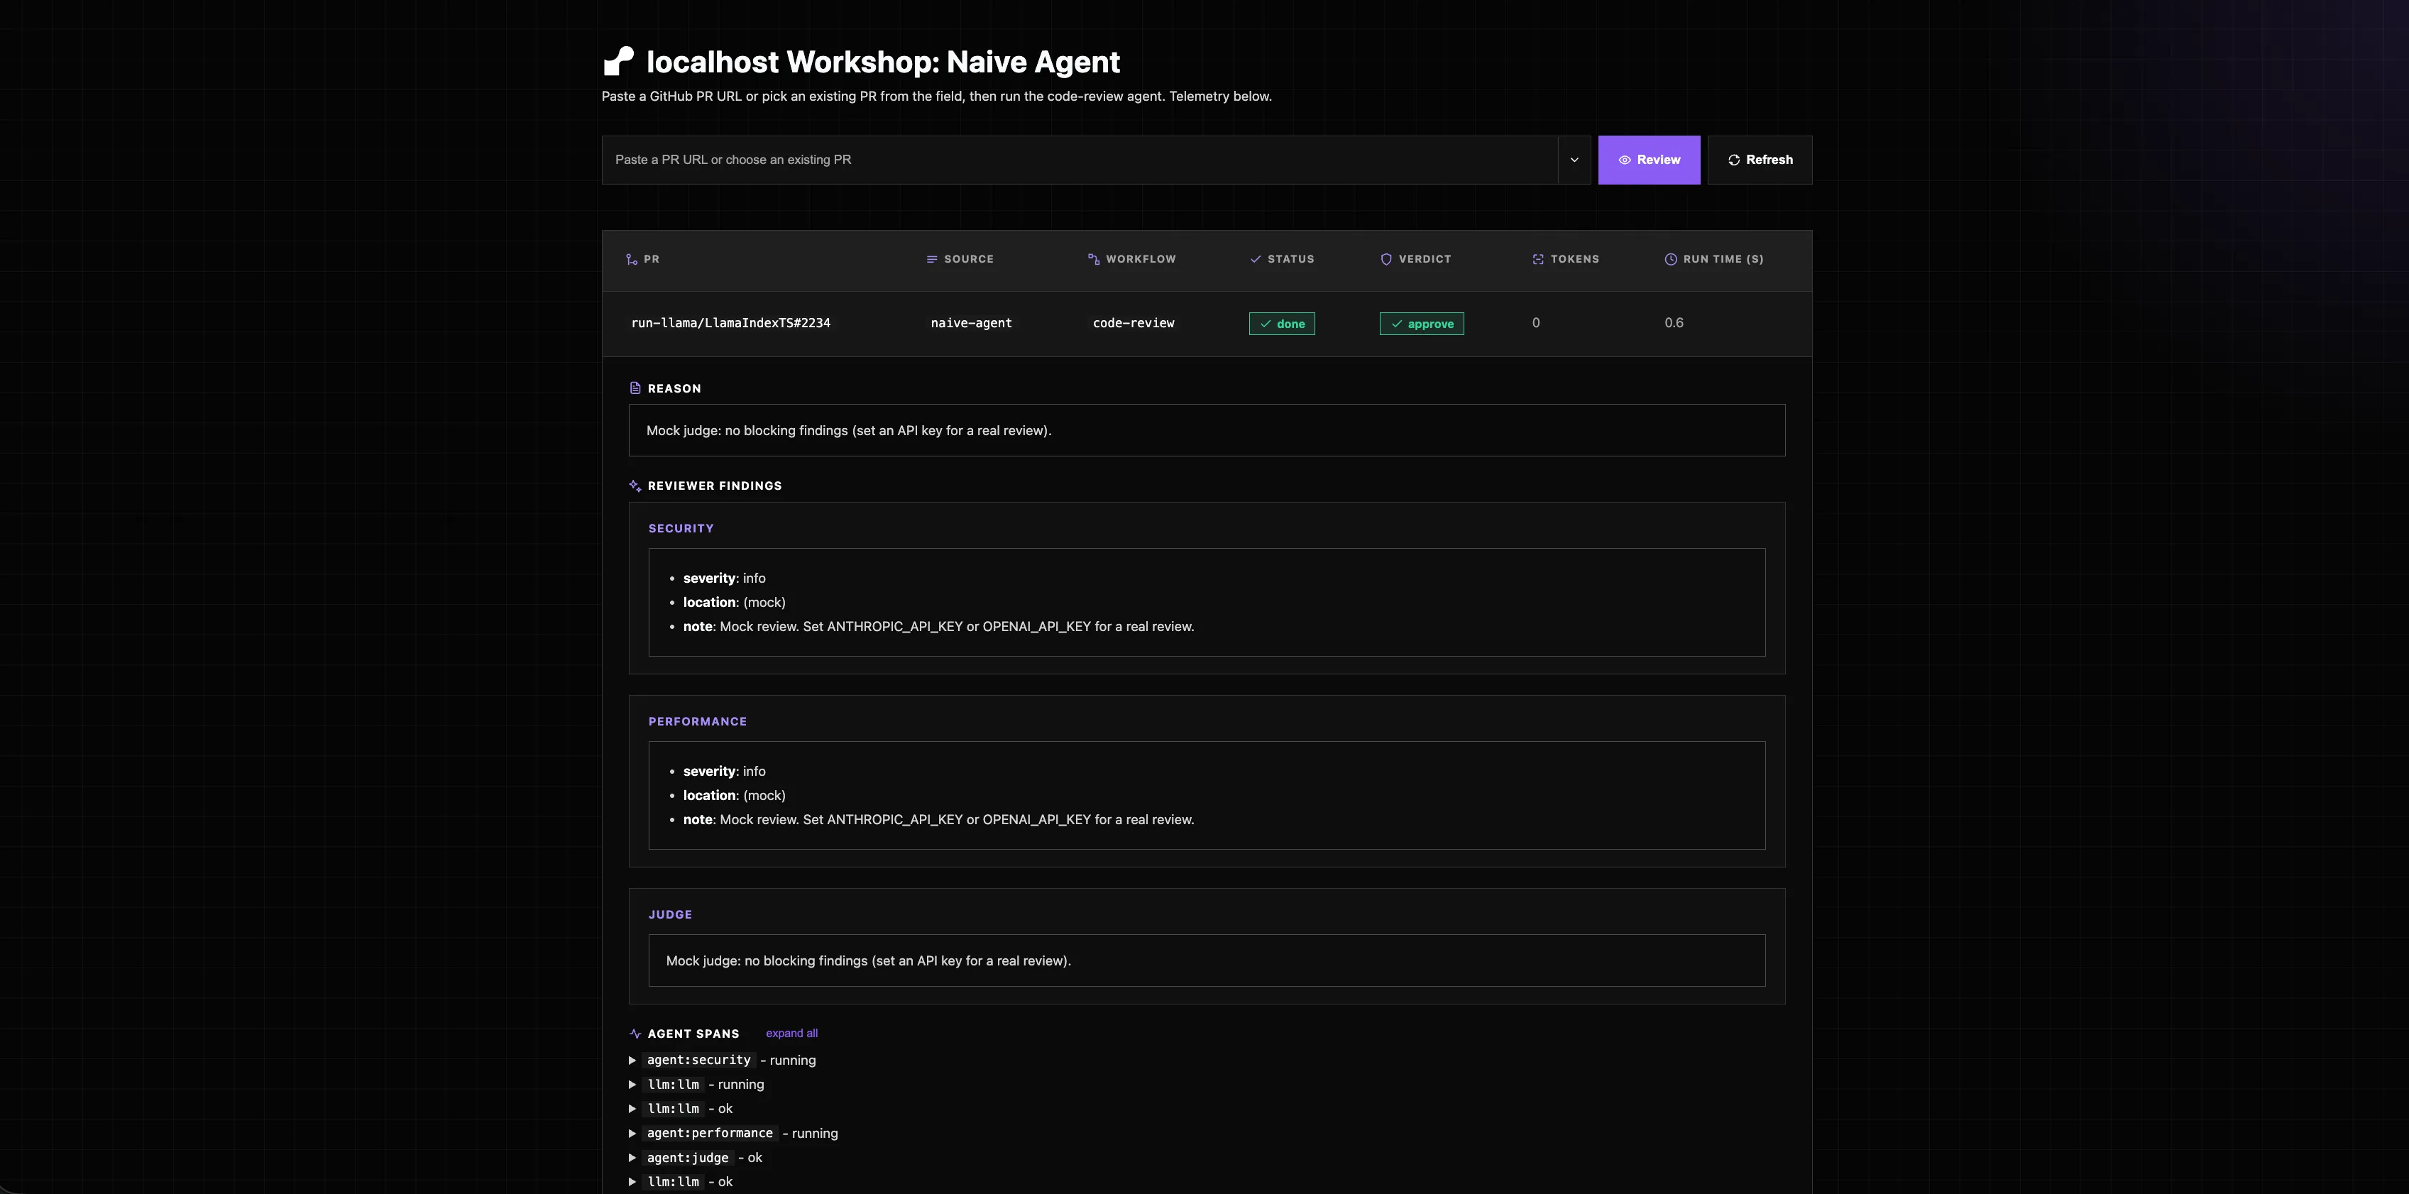Click the naive-agent source cell
Screen dimensions: 2409x1194
[x=971, y=322]
